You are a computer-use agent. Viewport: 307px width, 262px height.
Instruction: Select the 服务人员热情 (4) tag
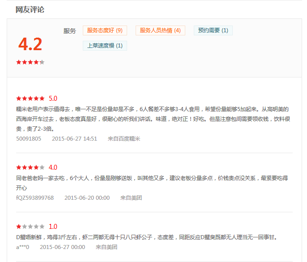(x=160, y=30)
